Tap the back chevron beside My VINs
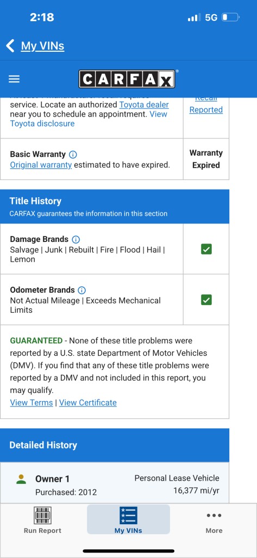This screenshot has height=558, width=257. (x=10, y=46)
